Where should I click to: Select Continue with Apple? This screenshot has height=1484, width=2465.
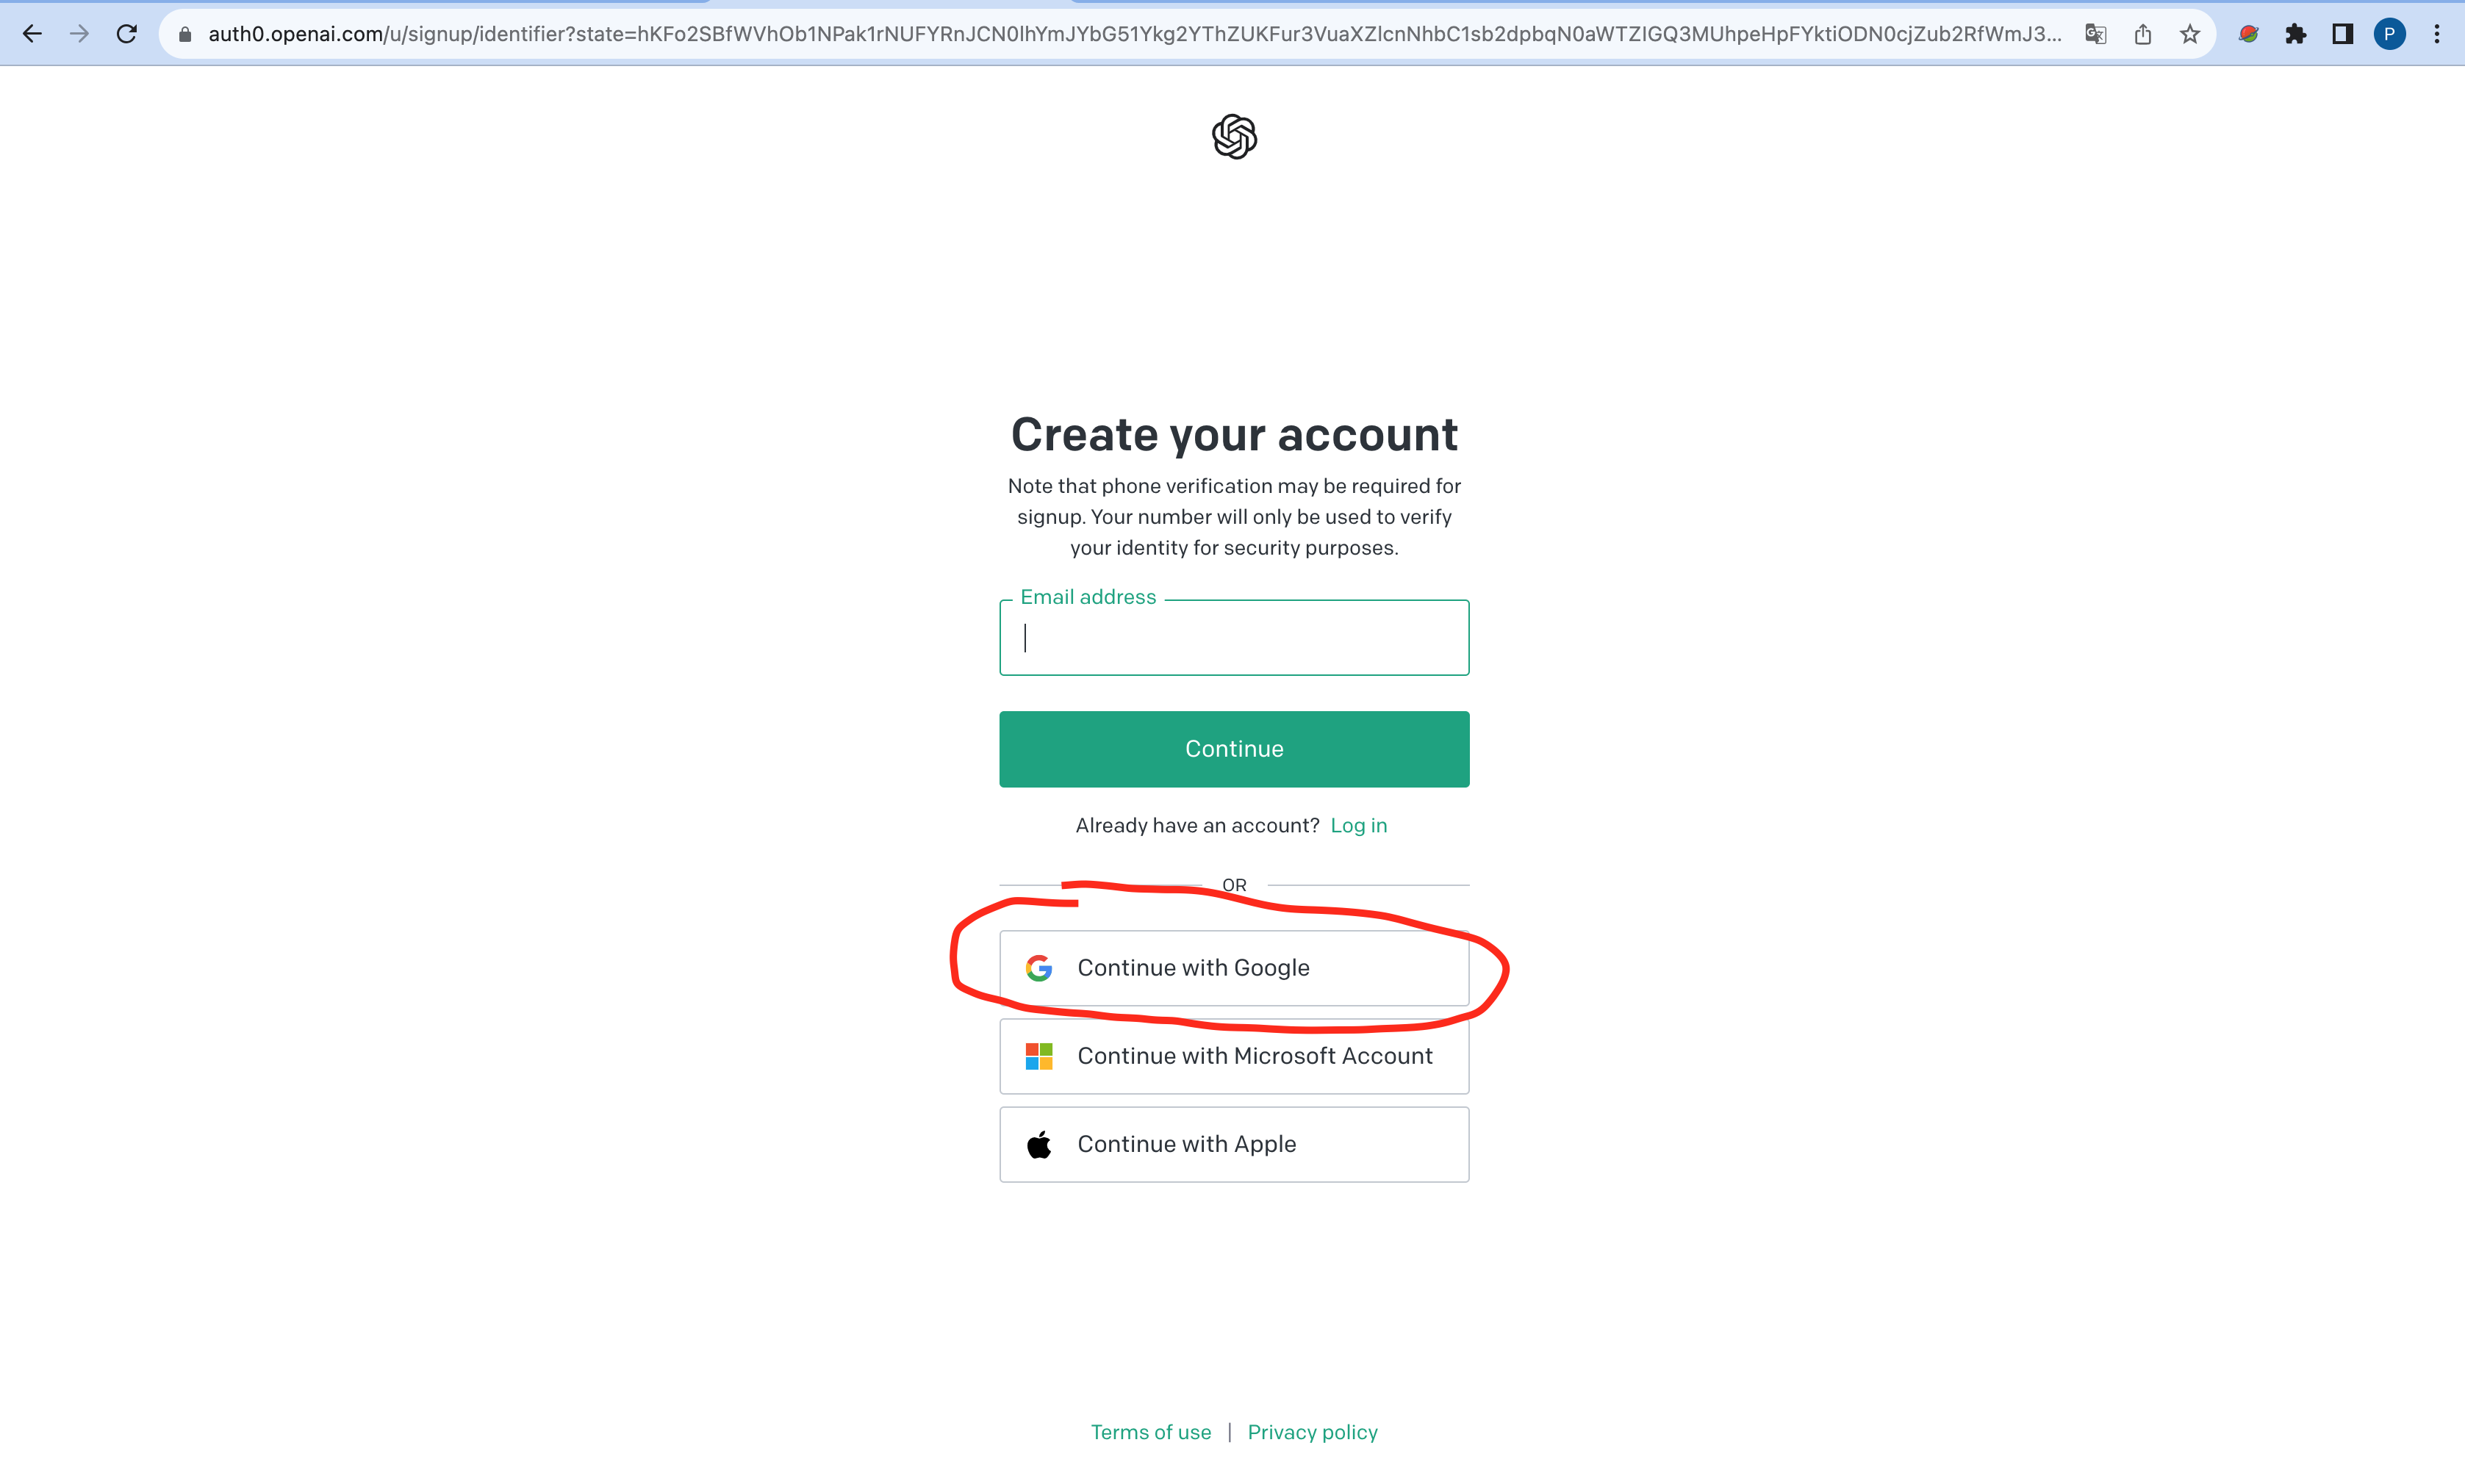tap(1233, 1144)
